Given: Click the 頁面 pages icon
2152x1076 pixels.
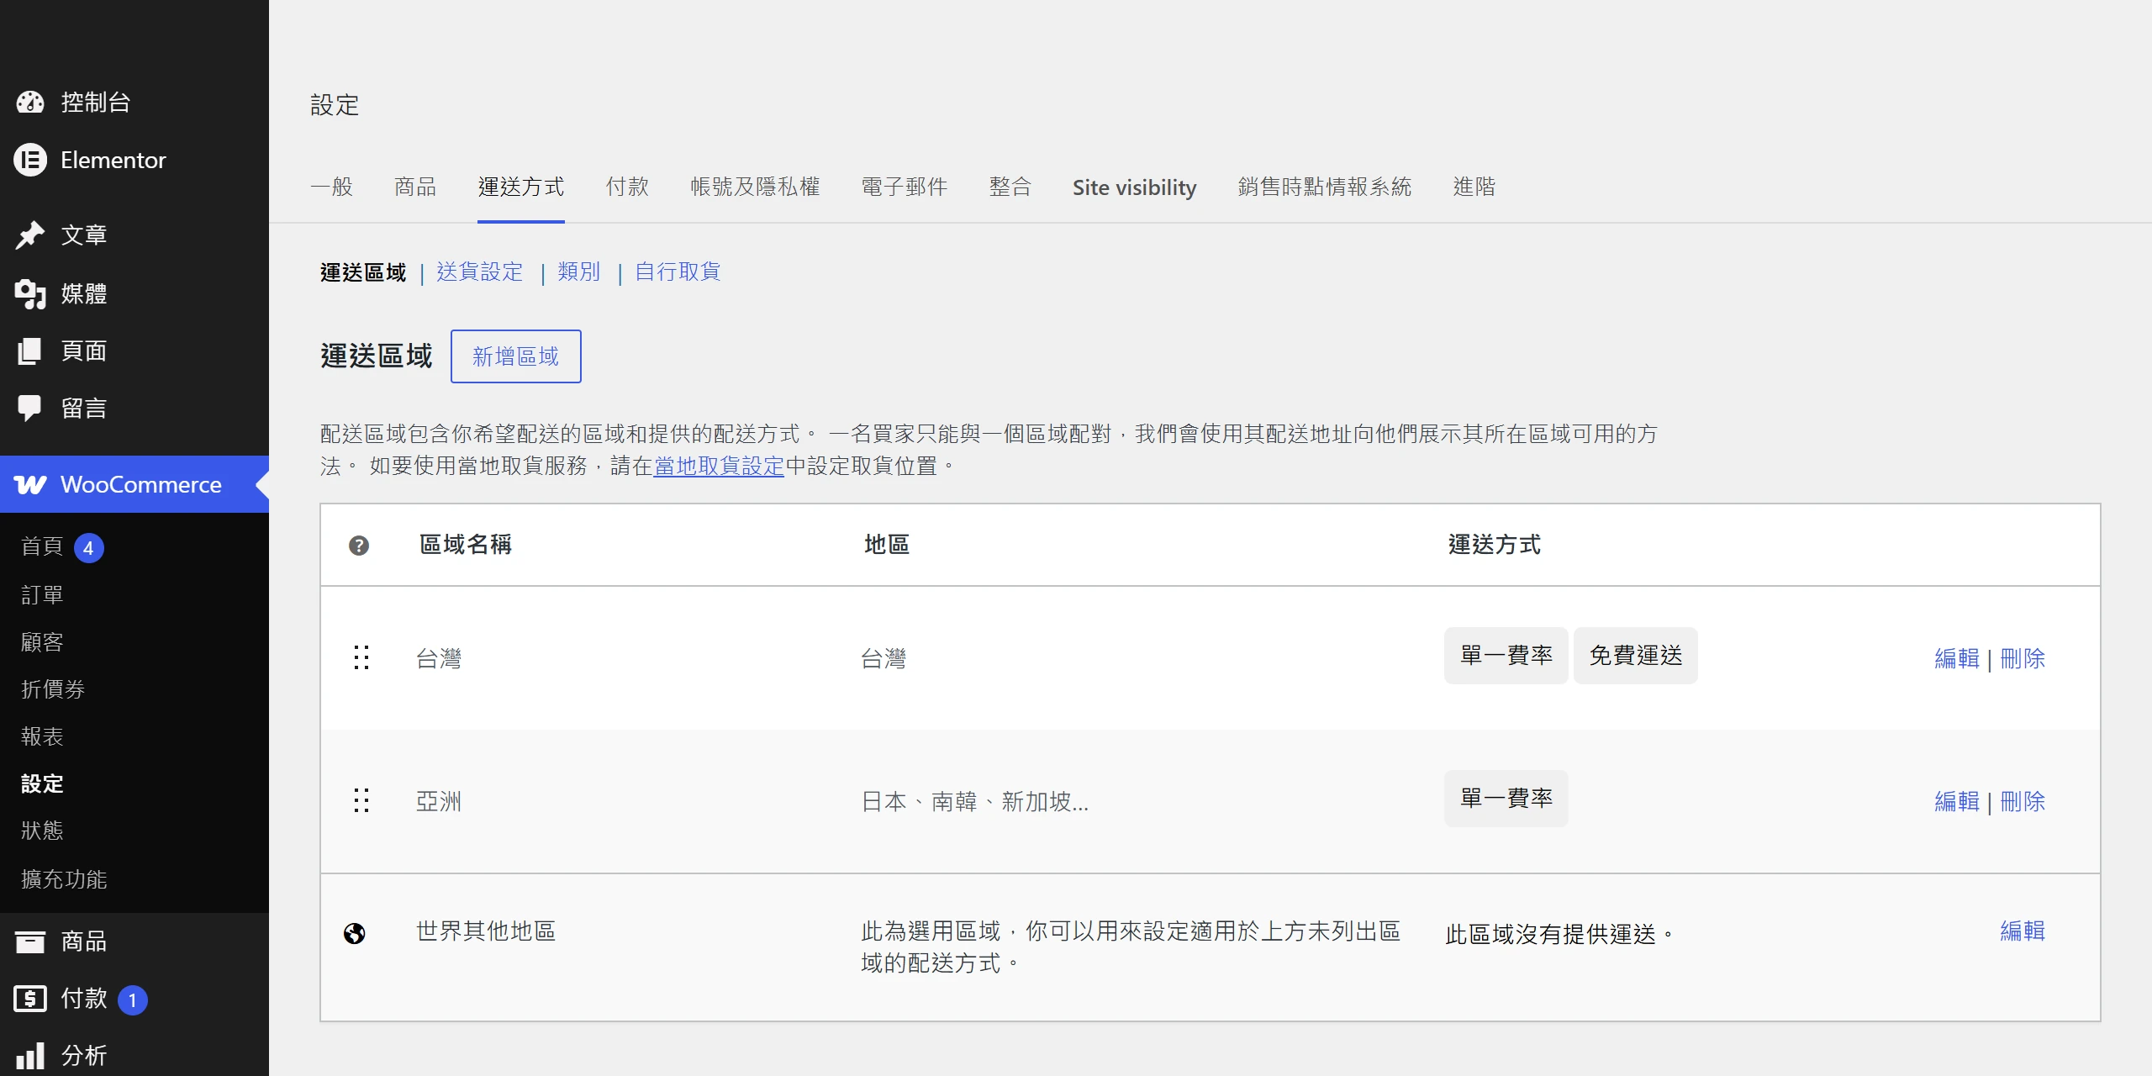Looking at the screenshot, I should pos(30,351).
